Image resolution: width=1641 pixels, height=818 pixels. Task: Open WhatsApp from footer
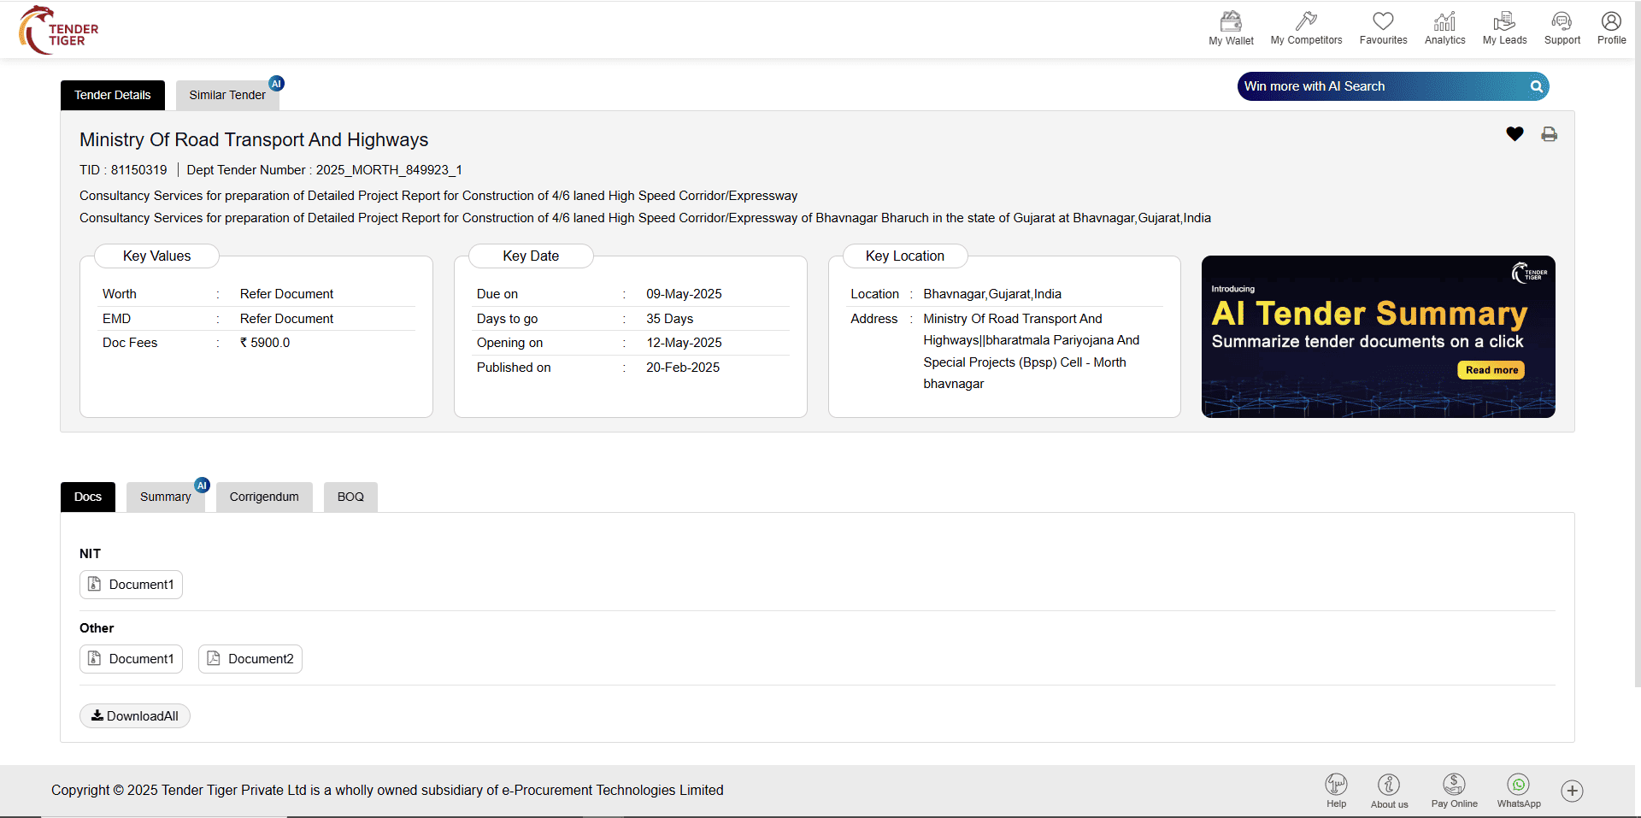(1519, 790)
